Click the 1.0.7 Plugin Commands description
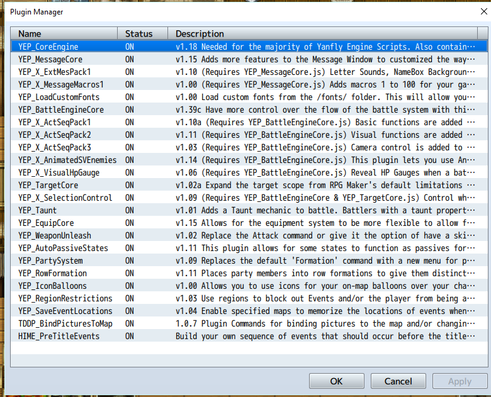Viewport: 491px width, 397px height. coord(325,323)
